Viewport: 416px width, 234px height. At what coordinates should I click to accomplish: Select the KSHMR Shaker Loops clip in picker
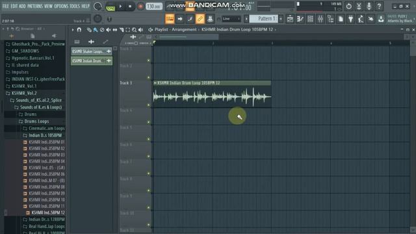pyautogui.click(x=91, y=51)
